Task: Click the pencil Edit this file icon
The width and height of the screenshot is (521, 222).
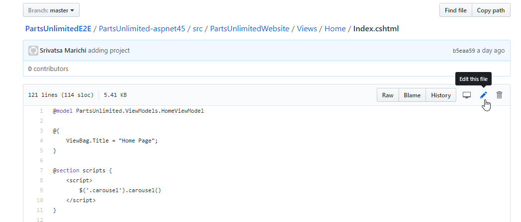Action: 484,95
